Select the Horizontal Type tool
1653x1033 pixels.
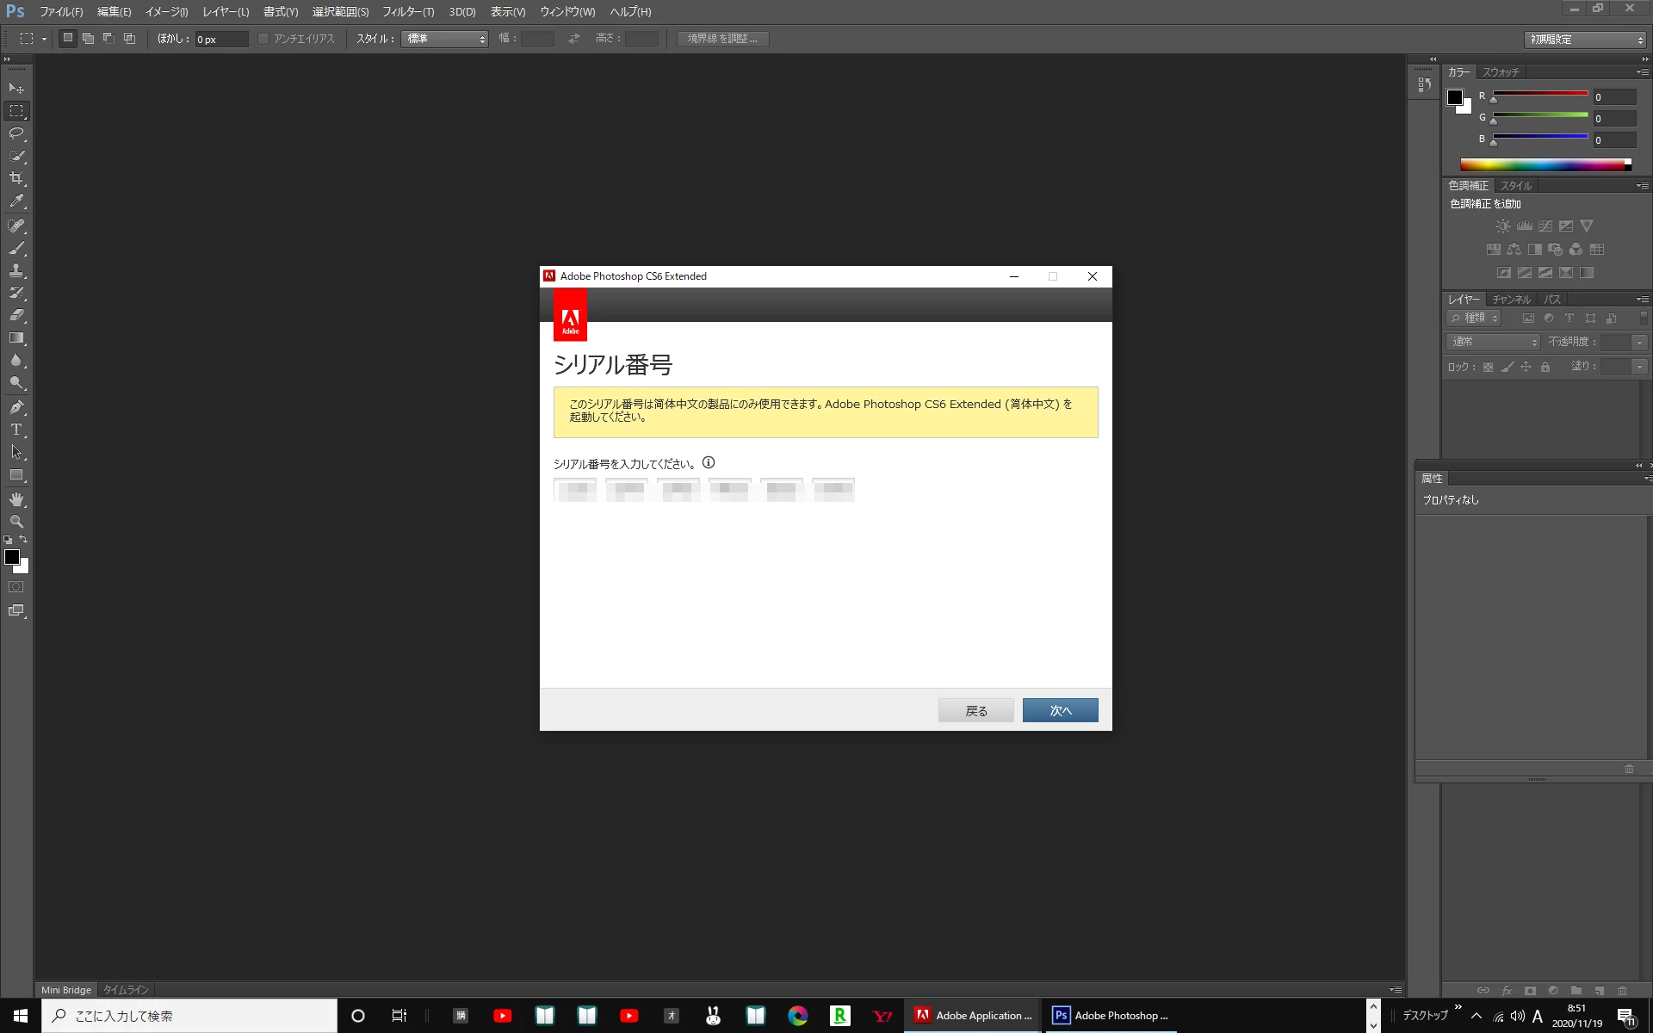[16, 430]
